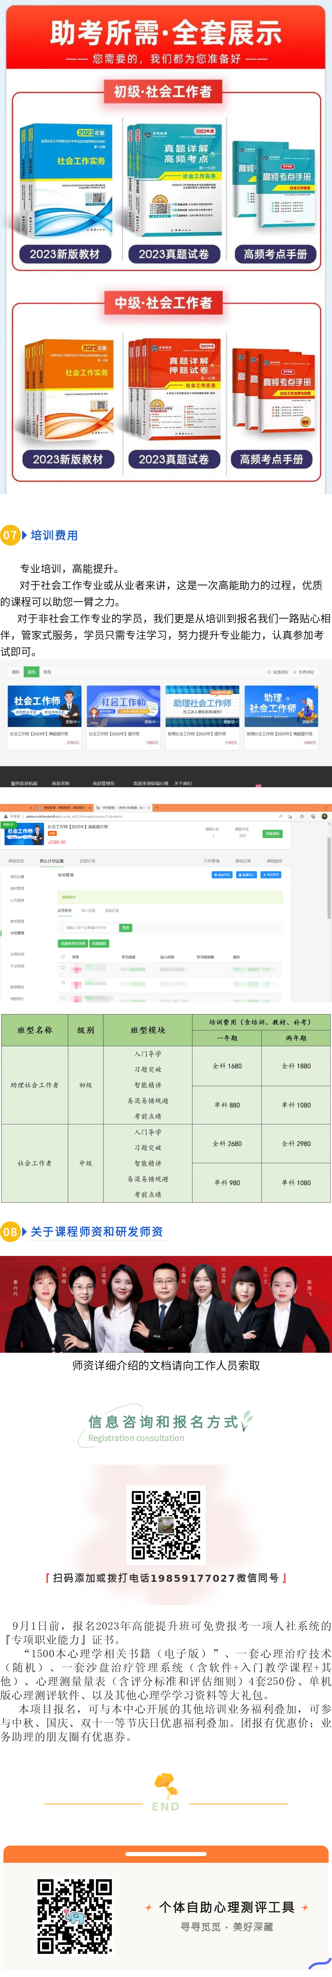This screenshot has height=1977, width=332.
Task: Open the 助理社会工作师 course card priced 1180元
Action: (x=202, y=706)
